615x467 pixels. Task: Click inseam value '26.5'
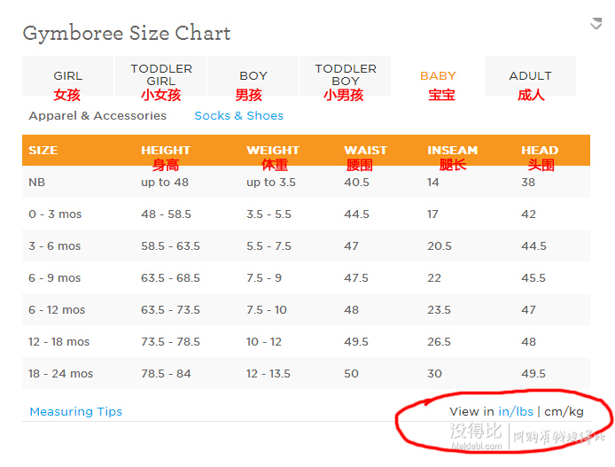pyautogui.click(x=439, y=341)
